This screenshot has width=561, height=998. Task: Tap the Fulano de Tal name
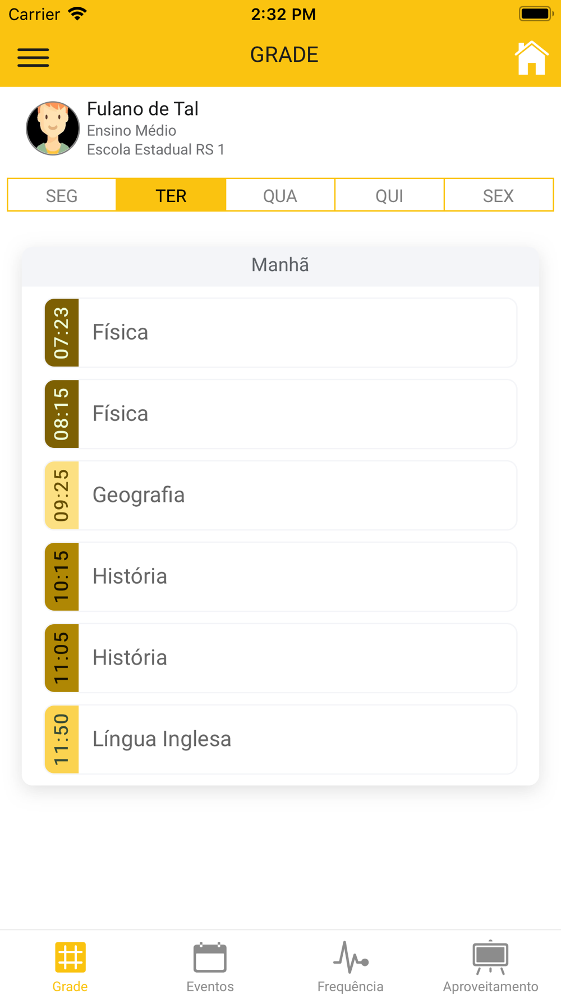(x=142, y=109)
